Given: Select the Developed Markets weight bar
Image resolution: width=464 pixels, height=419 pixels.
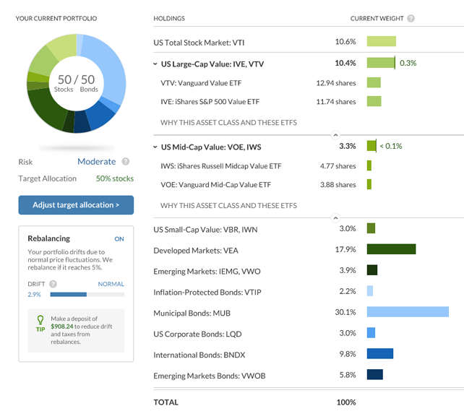Looking at the screenshot, I should tap(391, 249).
